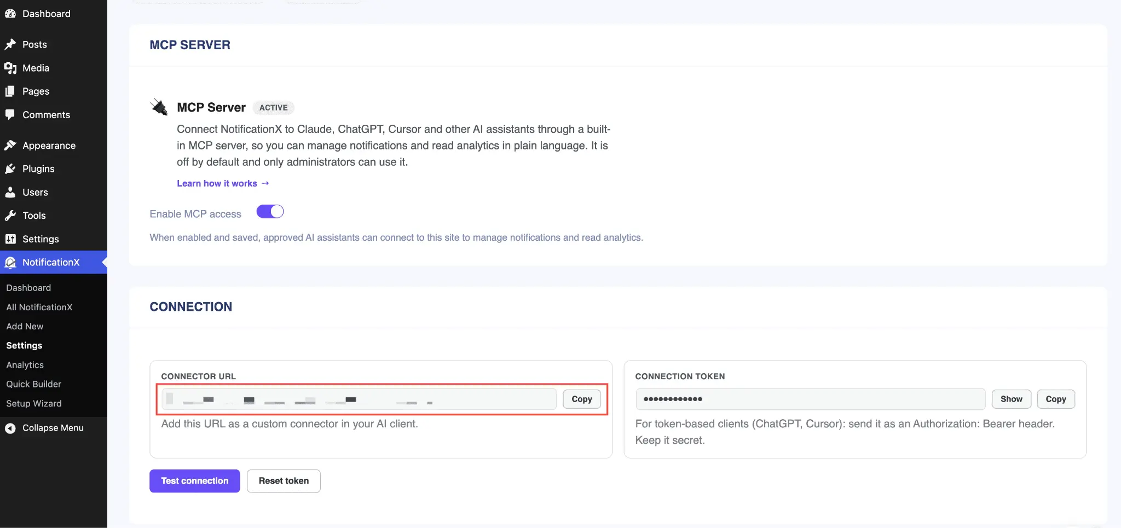This screenshot has width=1121, height=528.
Task: Open NotificationX submenu Dashboard
Action: pos(28,288)
